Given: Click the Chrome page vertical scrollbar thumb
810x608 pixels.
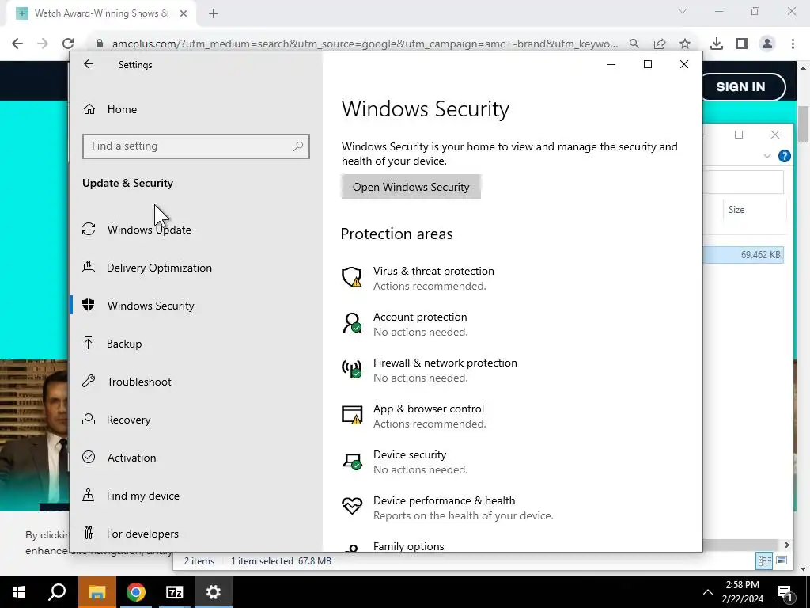Looking at the screenshot, I should [x=803, y=124].
